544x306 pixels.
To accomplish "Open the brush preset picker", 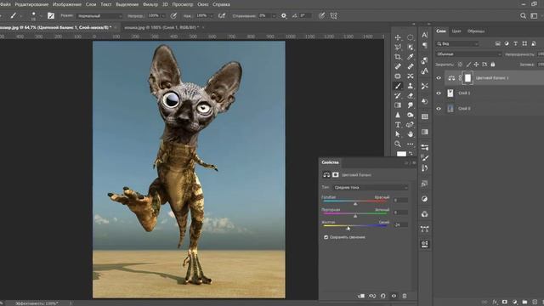I will [34, 16].
